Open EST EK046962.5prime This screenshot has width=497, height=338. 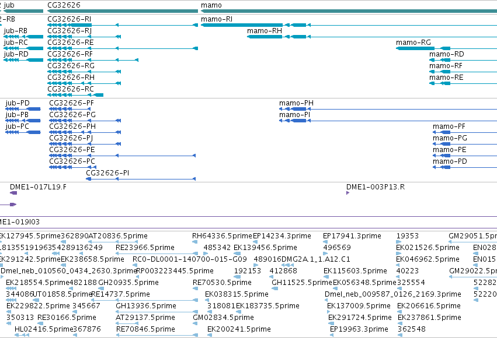click(428, 259)
